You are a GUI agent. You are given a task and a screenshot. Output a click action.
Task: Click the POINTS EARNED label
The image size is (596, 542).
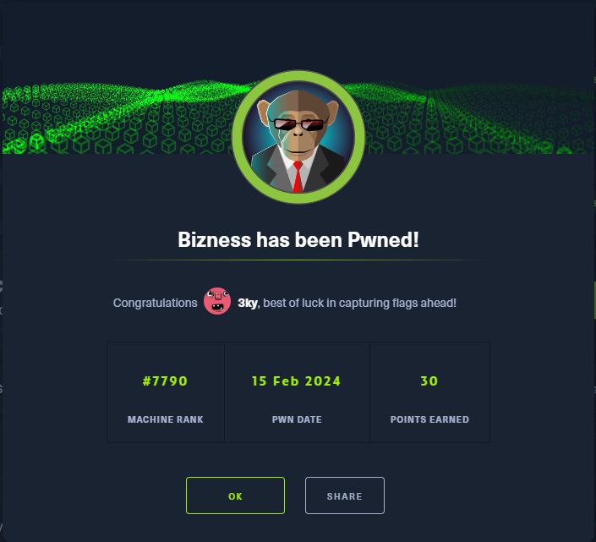click(x=429, y=419)
